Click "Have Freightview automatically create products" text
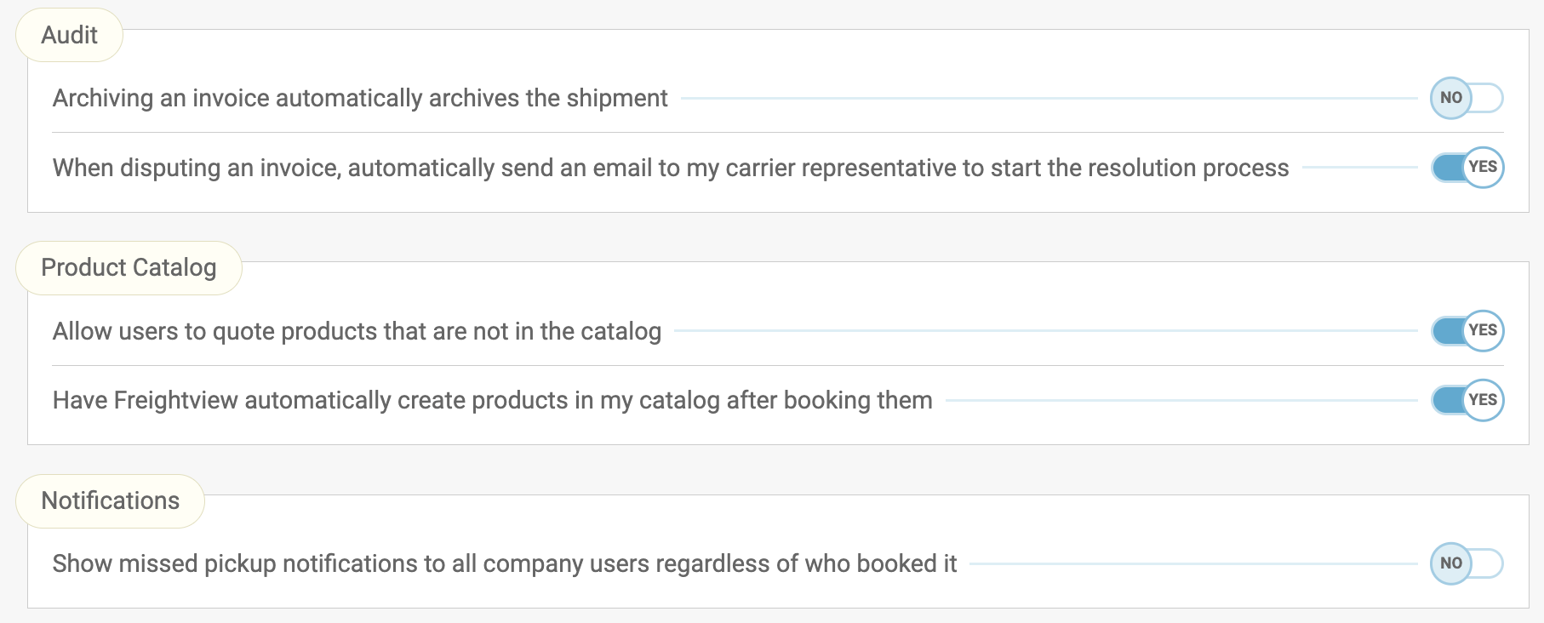 coord(492,400)
